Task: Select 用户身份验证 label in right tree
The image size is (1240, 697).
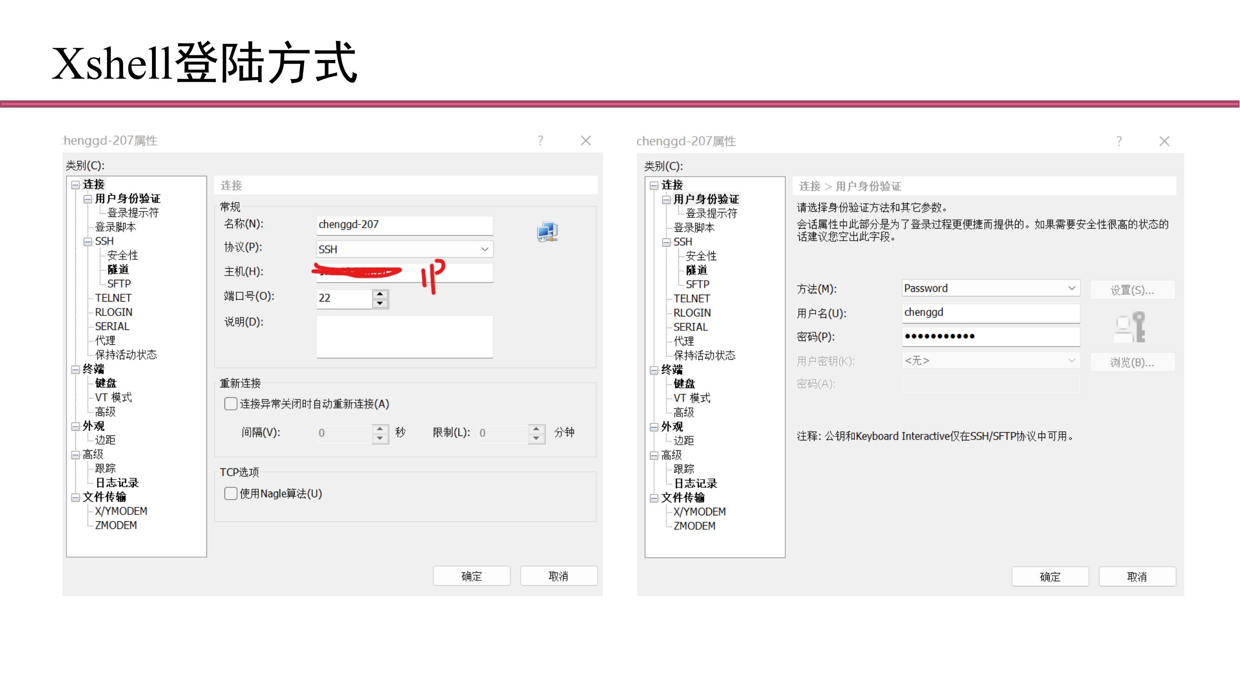Action: coord(706,199)
